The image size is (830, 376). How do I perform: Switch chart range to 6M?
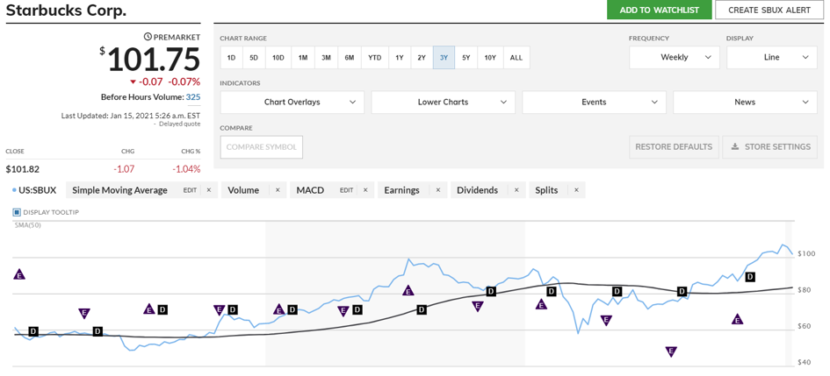coord(350,58)
